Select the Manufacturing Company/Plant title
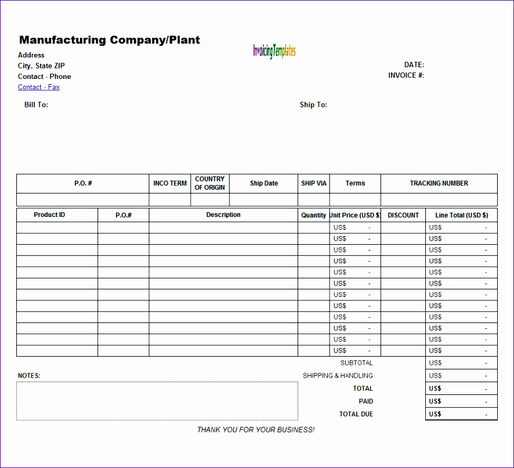 pos(110,40)
